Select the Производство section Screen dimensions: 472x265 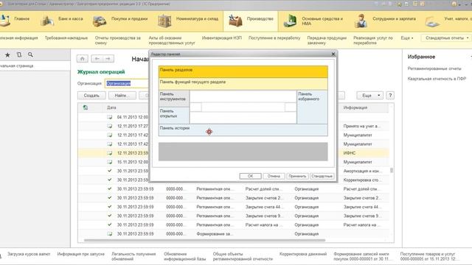(251, 21)
